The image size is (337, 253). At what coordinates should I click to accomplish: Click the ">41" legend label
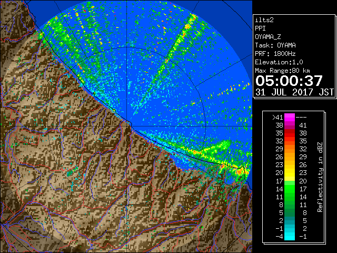277,118
